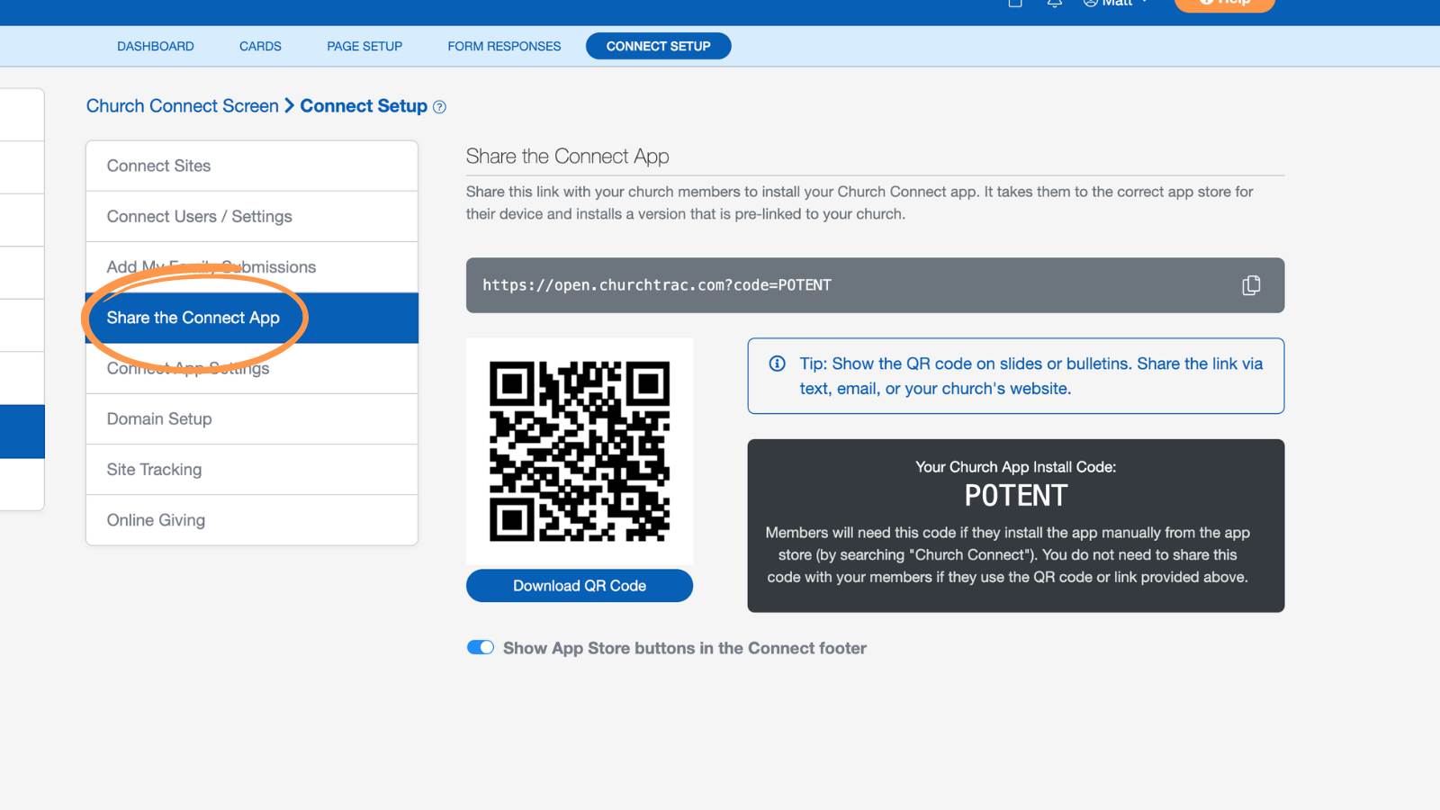The width and height of the screenshot is (1440, 810).
Task: Follow the Church Connect Screen breadcrumb link
Action: point(183,106)
